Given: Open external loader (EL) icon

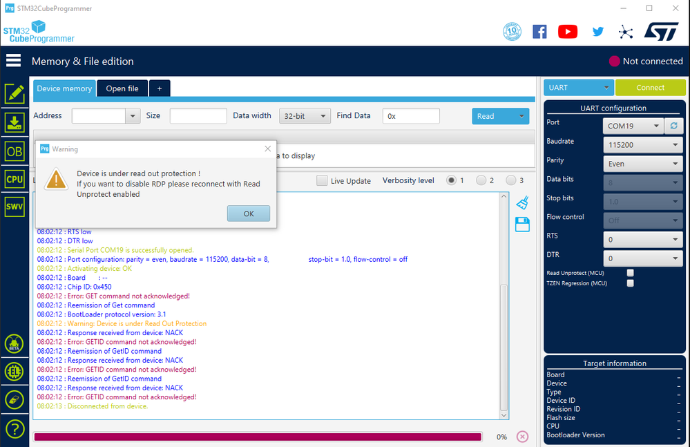Looking at the screenshot, I should pos(14,371).
